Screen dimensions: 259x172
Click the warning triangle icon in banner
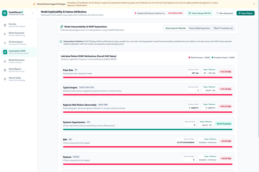tap(34, 4)
